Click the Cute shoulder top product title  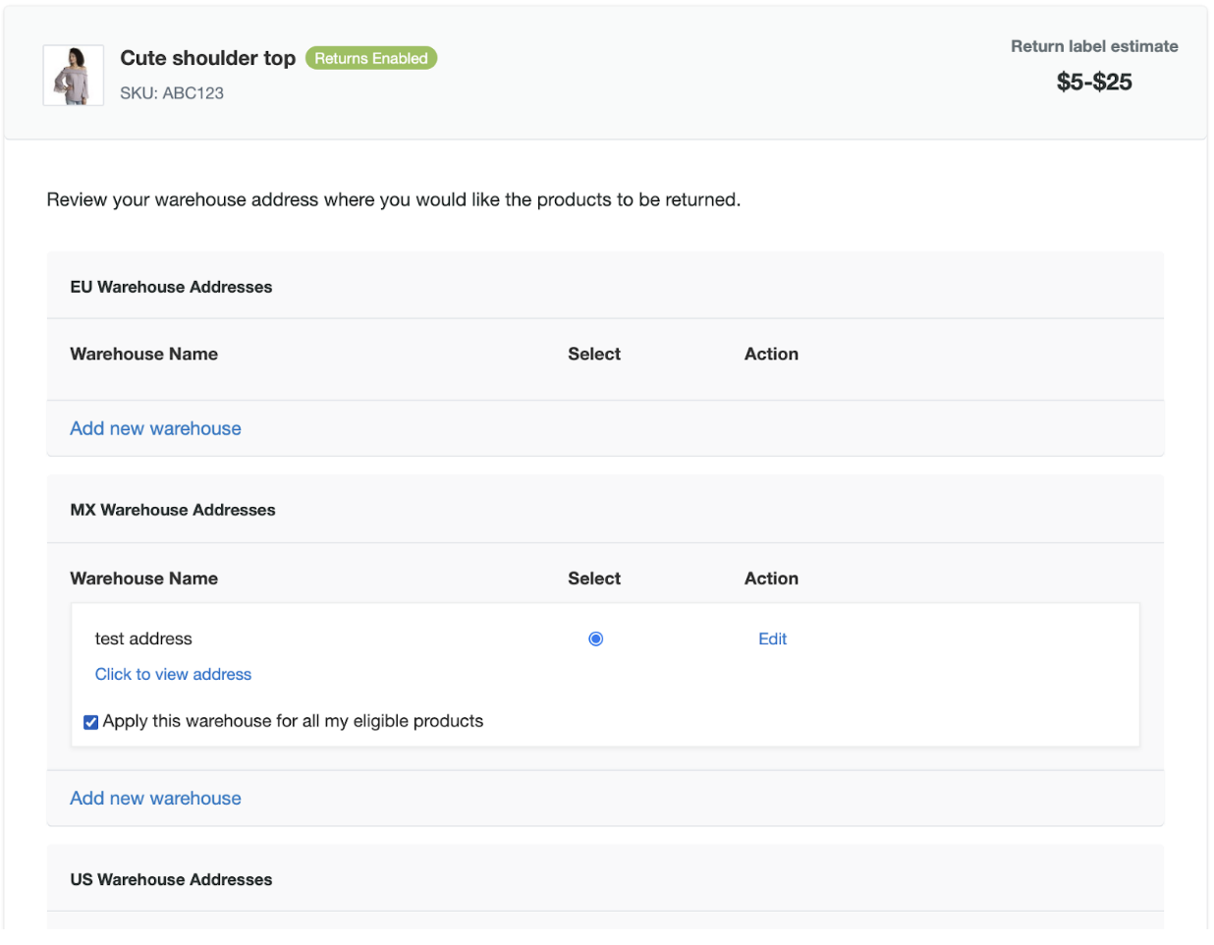click(x=207, y=59)
